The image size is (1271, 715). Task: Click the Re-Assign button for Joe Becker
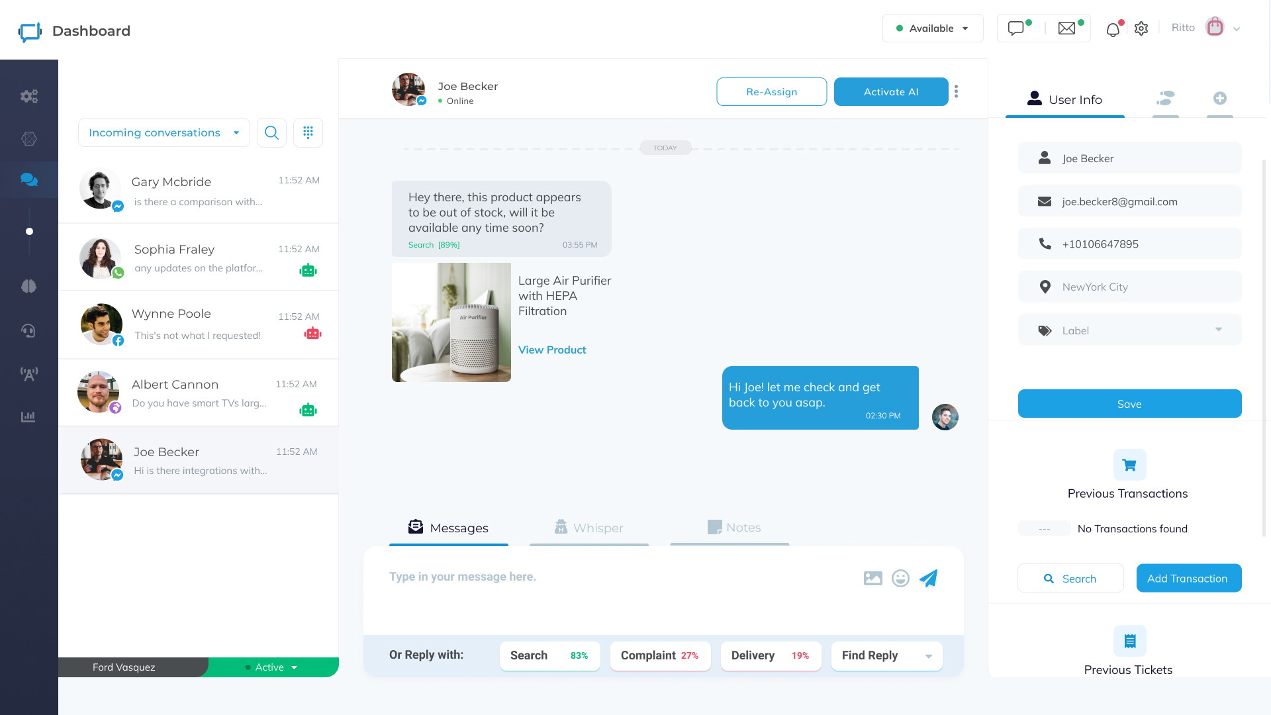[772, 91]
